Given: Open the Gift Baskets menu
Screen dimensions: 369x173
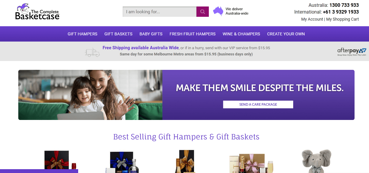Looking at the screenshot, I should [118, 34].
